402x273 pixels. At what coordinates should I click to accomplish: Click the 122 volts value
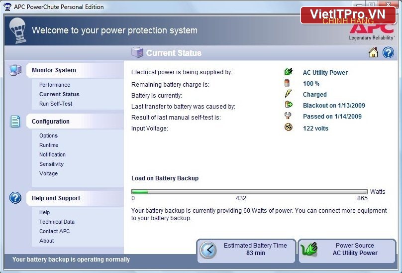(315, 129)
